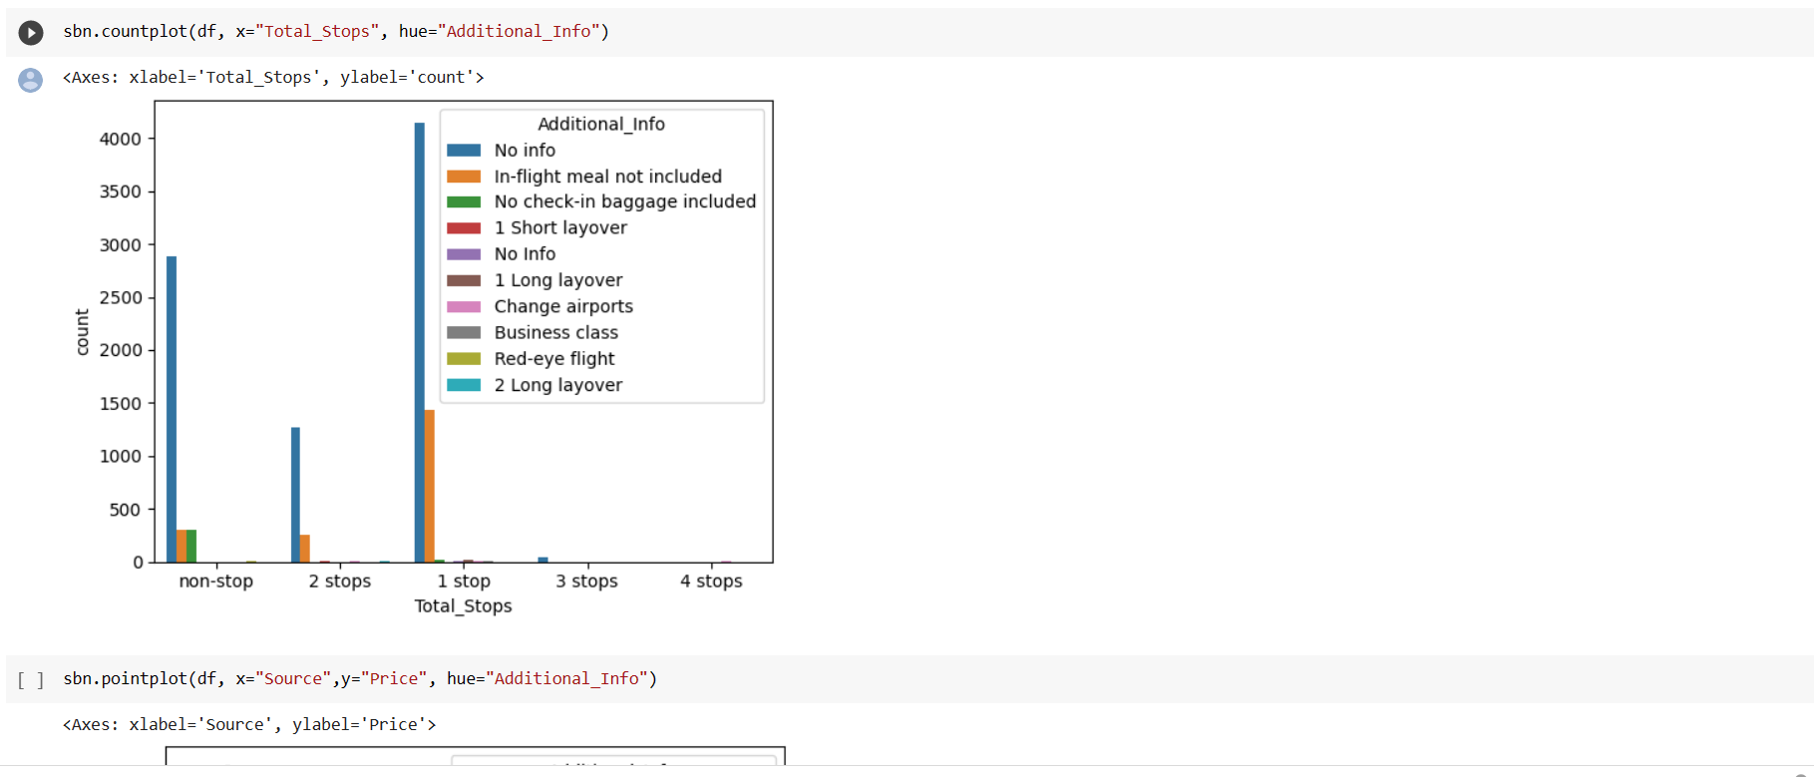Screen dimensions: 1814x777
Task: Click 'Business class' legend label
Action: [556, 332]
